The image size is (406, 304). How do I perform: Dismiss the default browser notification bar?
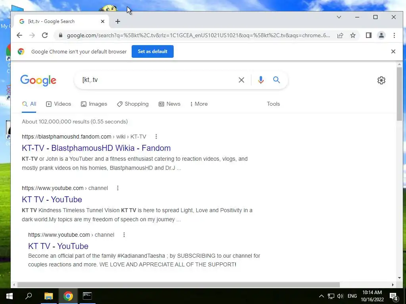(x=393, y=51)
